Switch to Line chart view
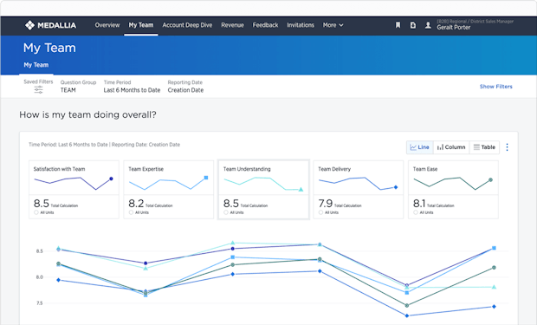This screenshot has height=325, width=537. 420,147
